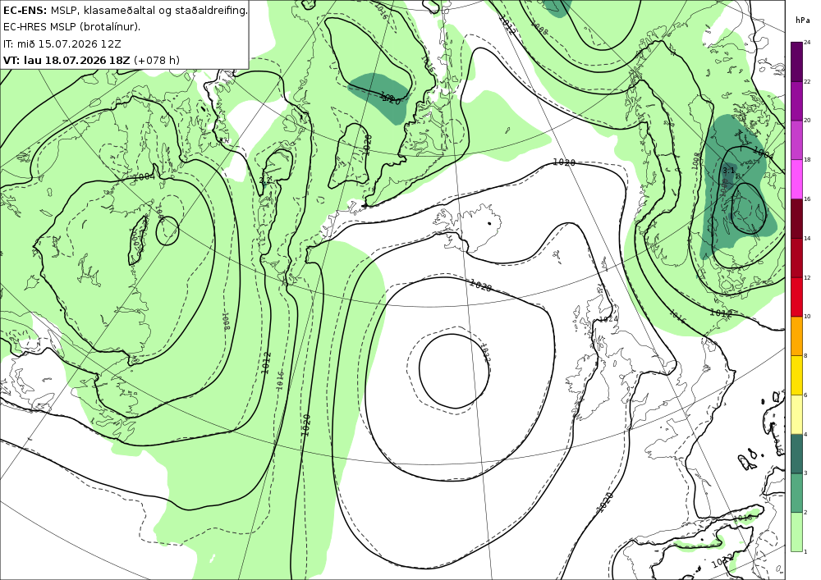Choose the bright red 10–12 hPa legend swatch

796,296
